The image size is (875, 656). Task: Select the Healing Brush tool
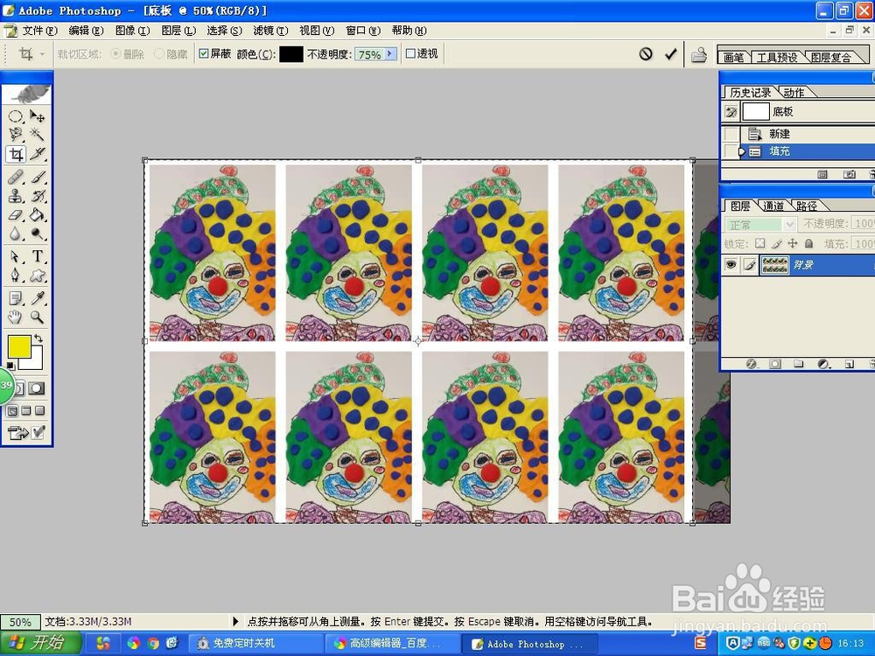tap(16, 177)
